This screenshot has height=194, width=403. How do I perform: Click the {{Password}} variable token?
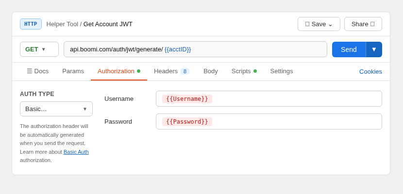coord(187,122)
